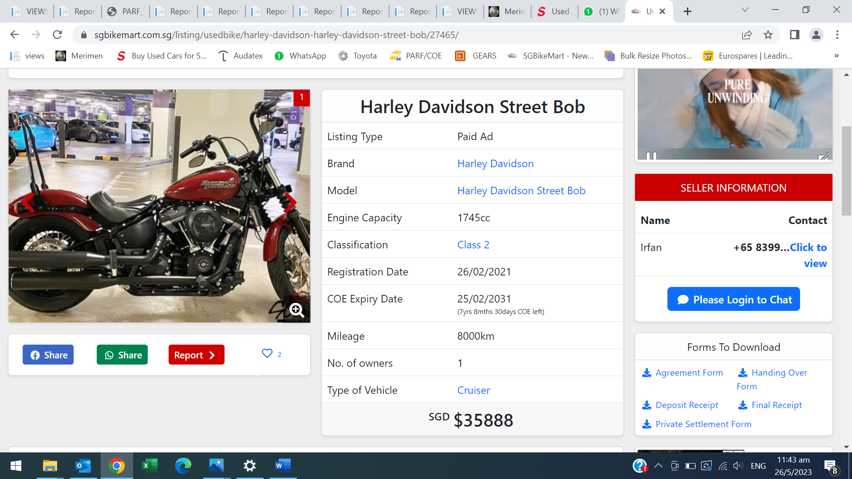Open Excel from the taskbar
Viewport: 852px width, 479px height.
(150, 466)
